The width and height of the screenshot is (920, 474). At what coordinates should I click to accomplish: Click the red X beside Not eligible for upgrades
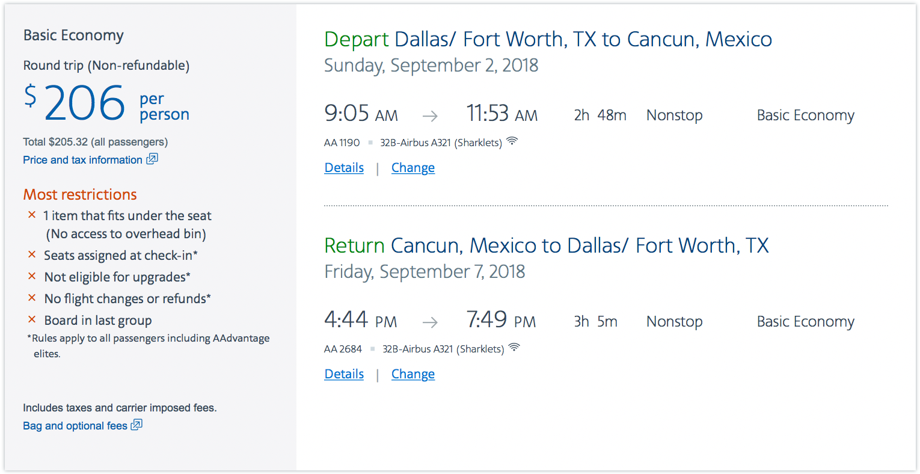click(32, 276)
